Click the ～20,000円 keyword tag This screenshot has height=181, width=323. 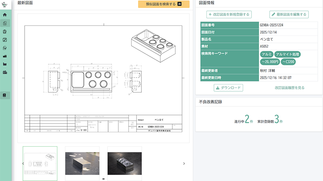pyautogui.click(x=269, y=62)
